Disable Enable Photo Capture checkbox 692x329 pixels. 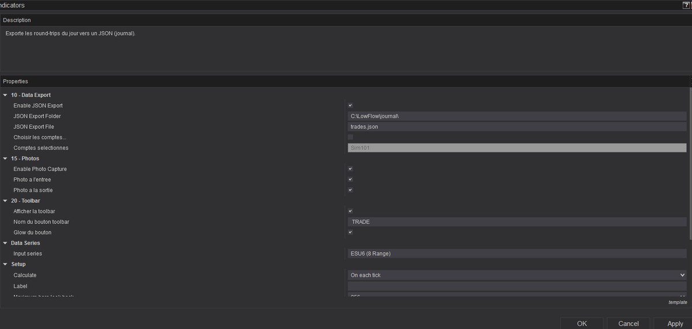coord(350,169)
